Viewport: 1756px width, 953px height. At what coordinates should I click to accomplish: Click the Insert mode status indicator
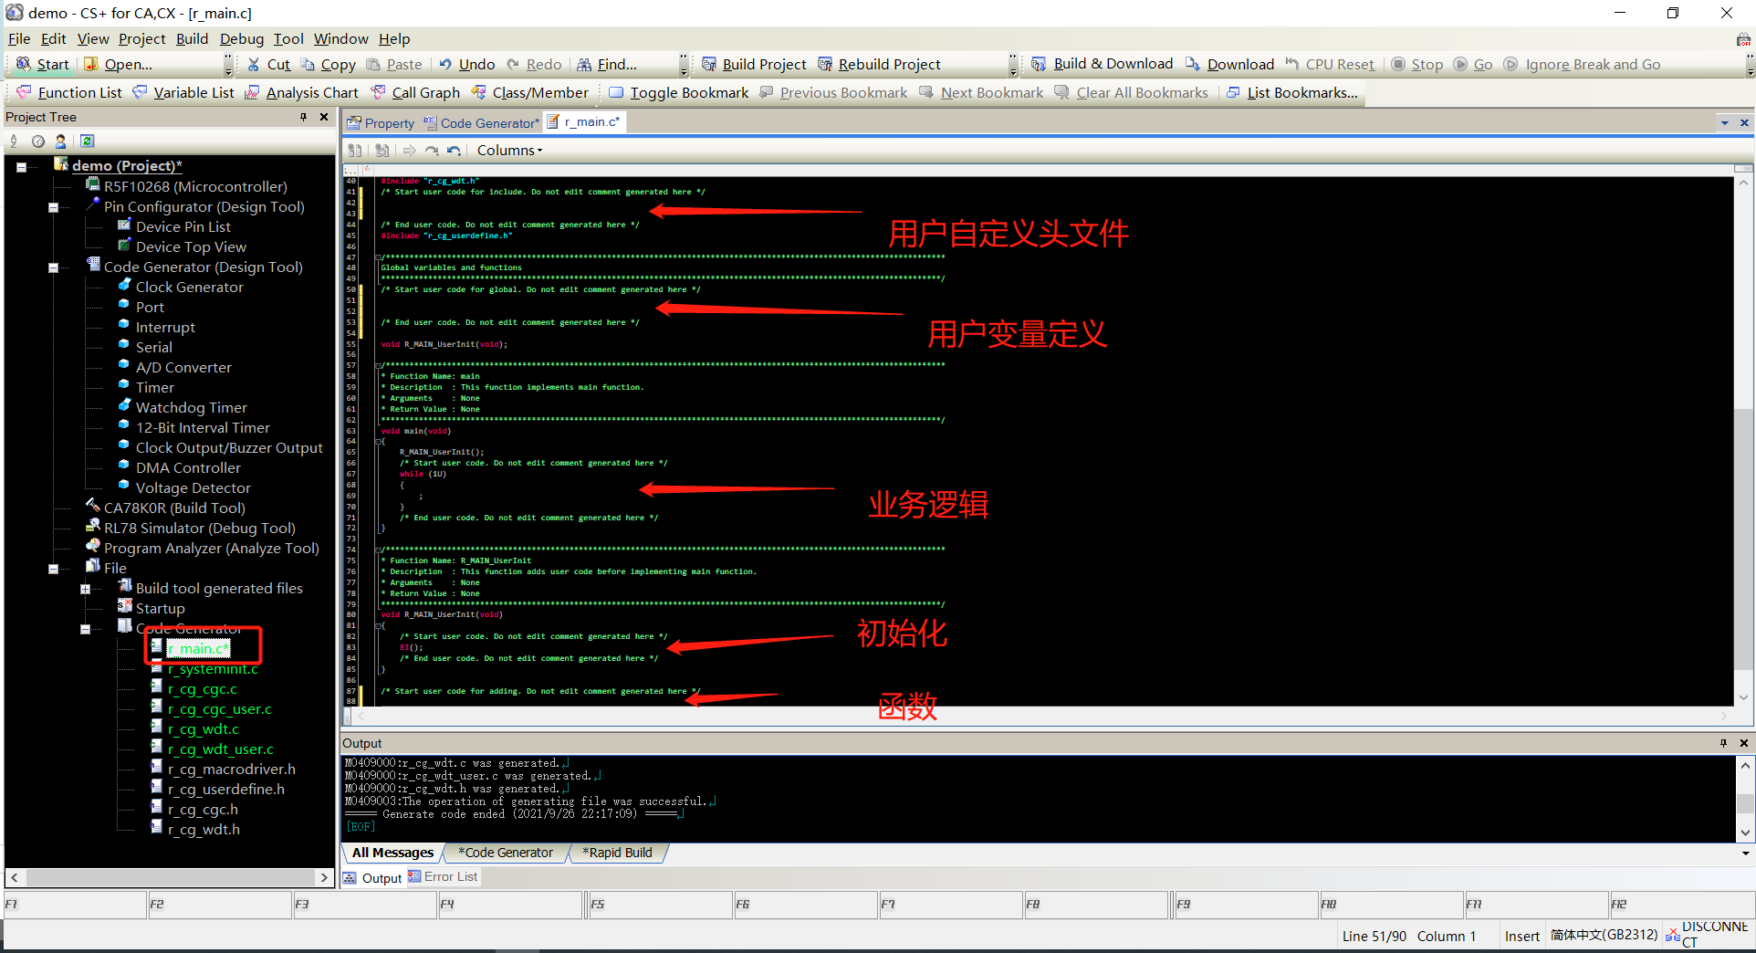pos(1521,936)
